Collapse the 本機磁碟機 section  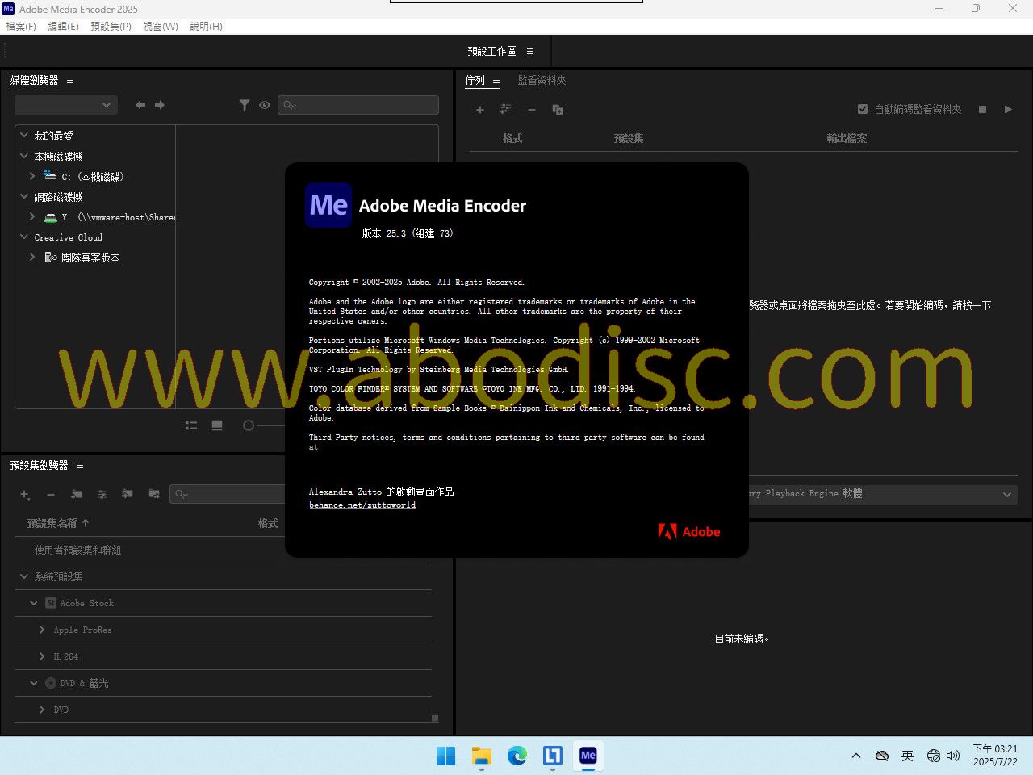pyautogui.click(x=24, y=156)
